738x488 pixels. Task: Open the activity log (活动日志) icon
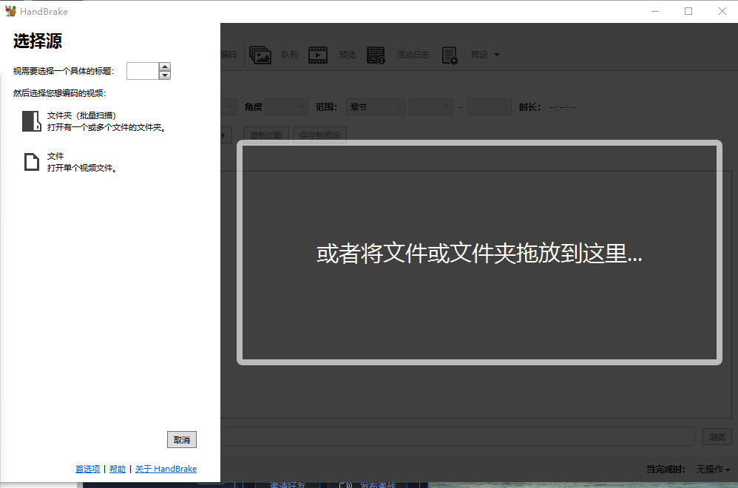pyautogui.click(x=376, y=55)
